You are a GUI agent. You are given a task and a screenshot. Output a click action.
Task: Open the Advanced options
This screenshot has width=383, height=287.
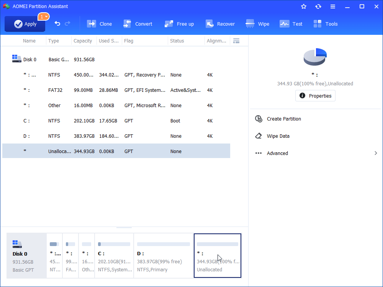click(277, 153)
